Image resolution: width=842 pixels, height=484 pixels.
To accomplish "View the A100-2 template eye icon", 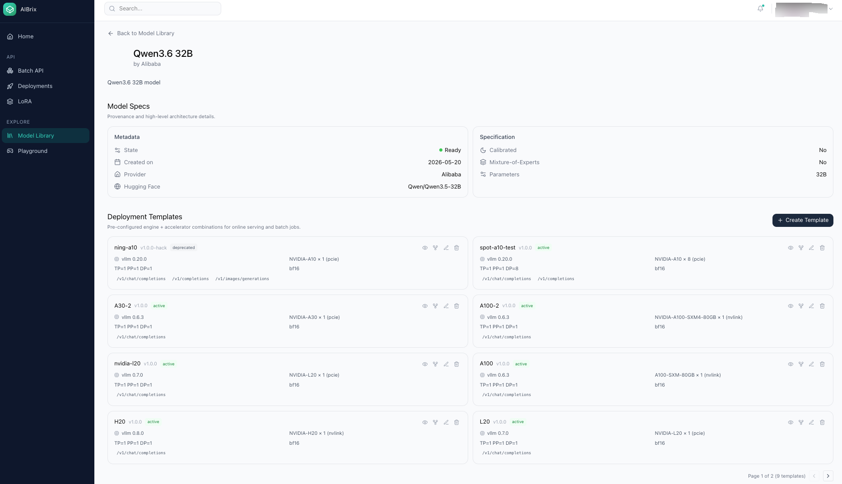I will tap(791, 306).
